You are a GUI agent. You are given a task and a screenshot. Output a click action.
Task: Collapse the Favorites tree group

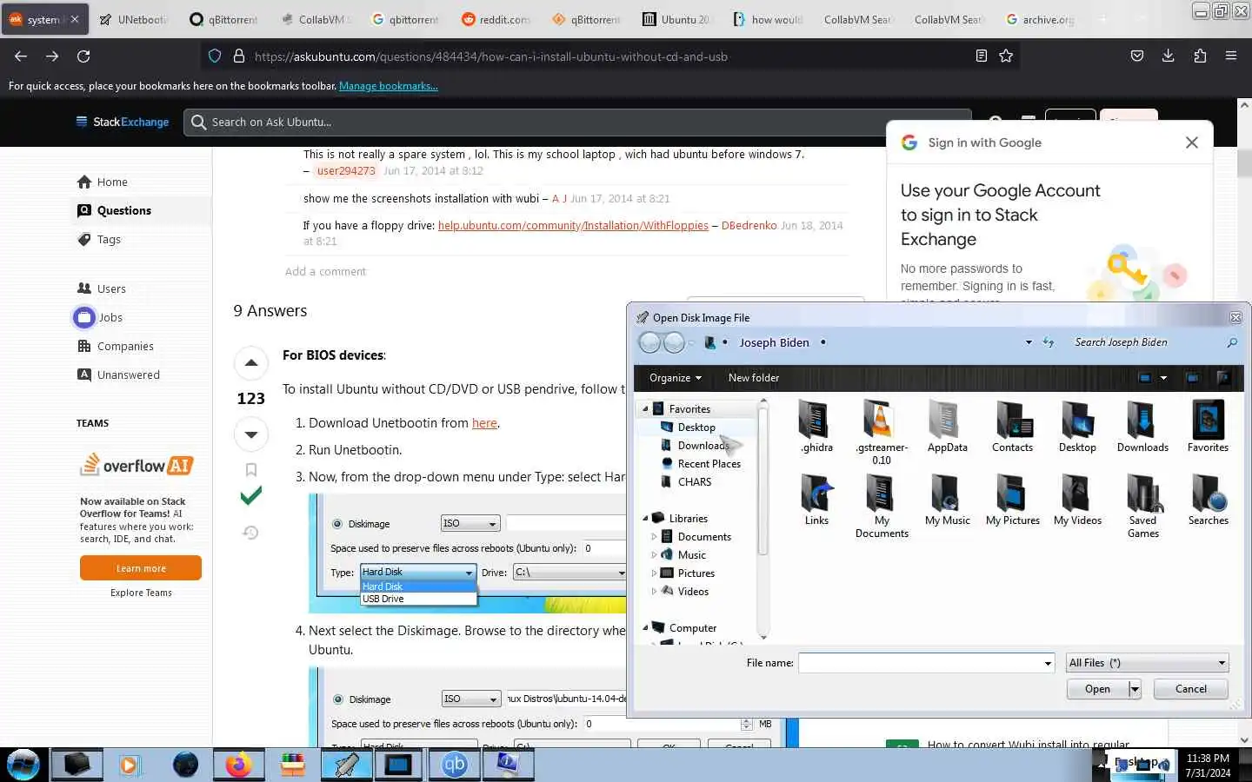645,408
